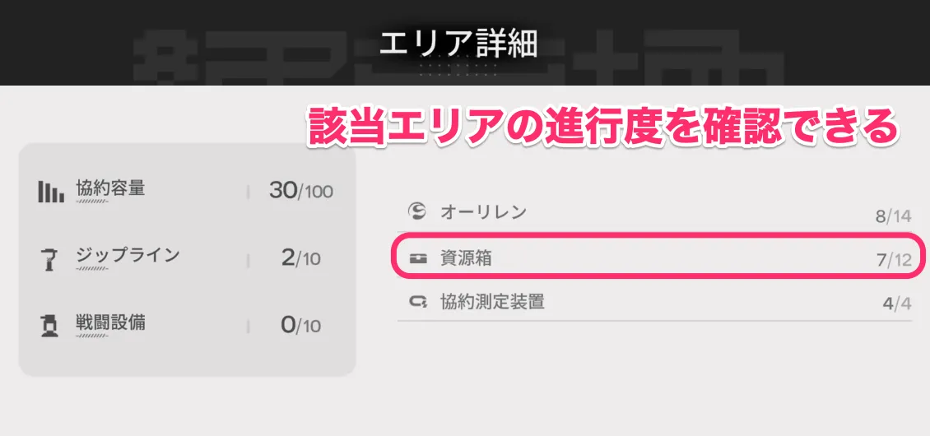Click the ジップライン zipline icon

point(48,258)
